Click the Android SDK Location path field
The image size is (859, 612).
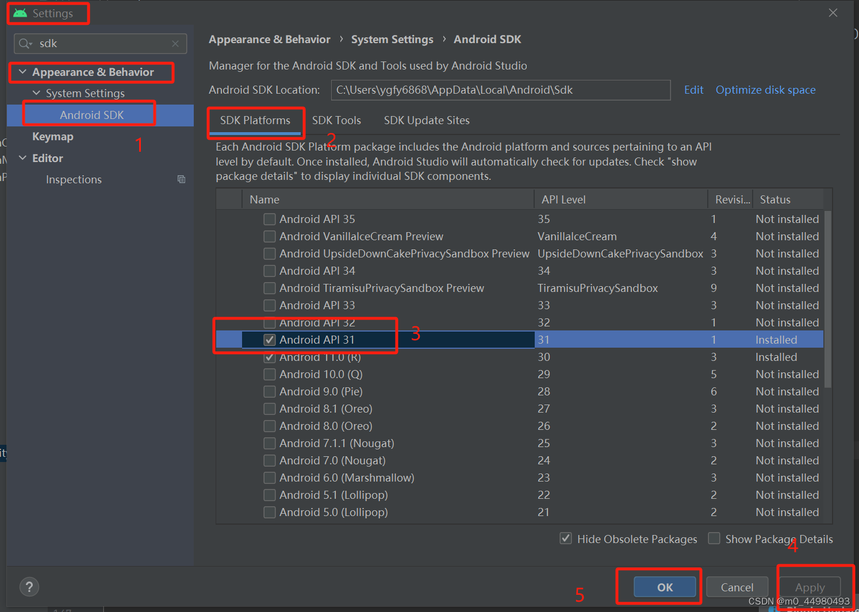click(501, 90)
